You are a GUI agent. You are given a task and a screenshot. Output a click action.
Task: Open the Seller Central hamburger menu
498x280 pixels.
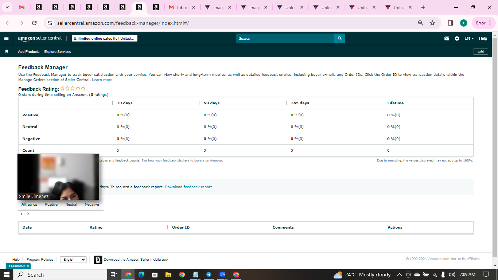tap(6, 38)
